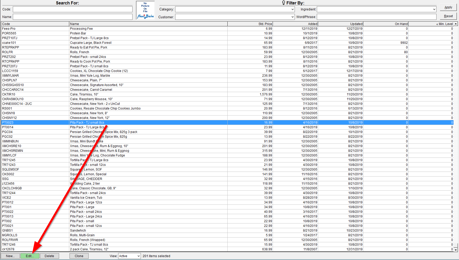Select the ROLFR code row
Screen dimensions: 459x260
(227, 52)
